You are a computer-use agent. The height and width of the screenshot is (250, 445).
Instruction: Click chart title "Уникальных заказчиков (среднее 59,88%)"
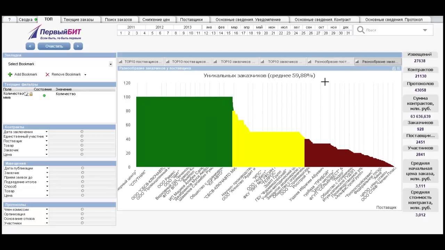tap(259, 75)
